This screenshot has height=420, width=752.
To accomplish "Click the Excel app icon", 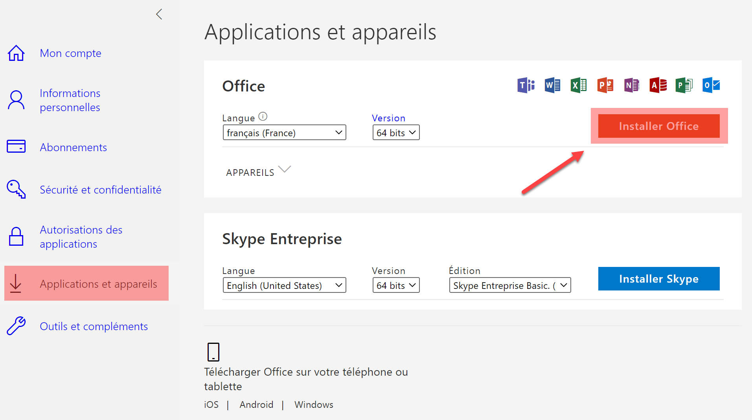I will [x=579, y=85].
